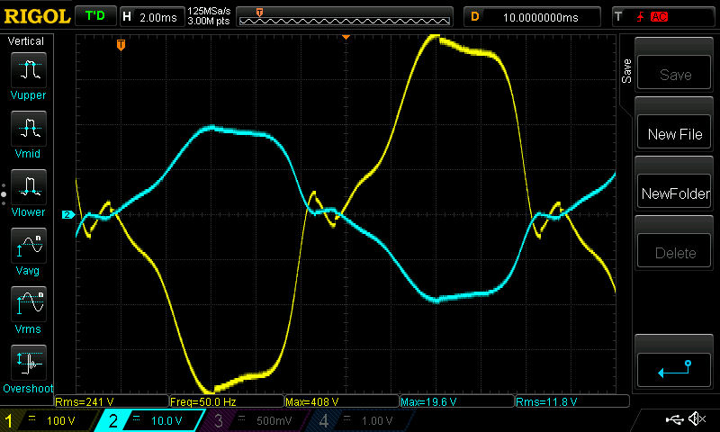720x432 pixels.
Task: Click the NewFolder button
Action: click(x=674, y=192)
